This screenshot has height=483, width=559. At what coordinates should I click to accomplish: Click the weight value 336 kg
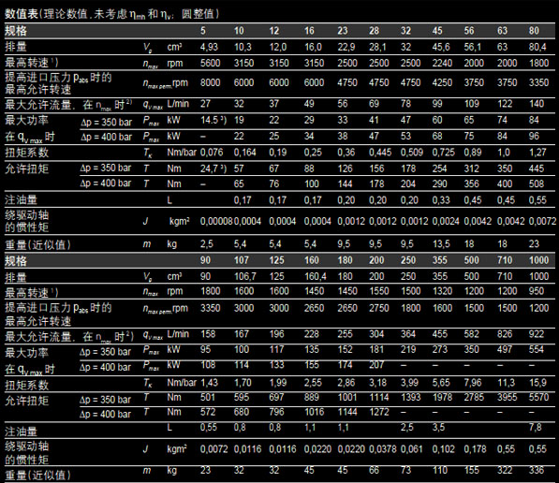537,470
